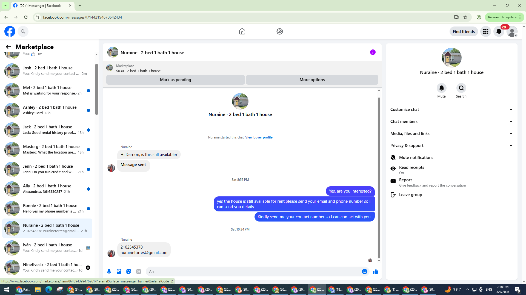Screen dimensions: 526x295
Task: Open the GIF picker icon
Action: point(139,272)
